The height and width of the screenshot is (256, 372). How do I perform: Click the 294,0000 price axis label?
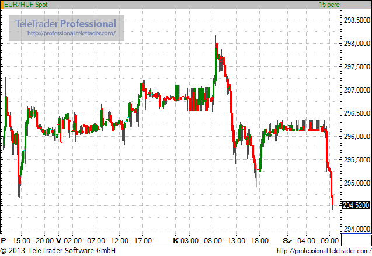(x=357, y=229)
